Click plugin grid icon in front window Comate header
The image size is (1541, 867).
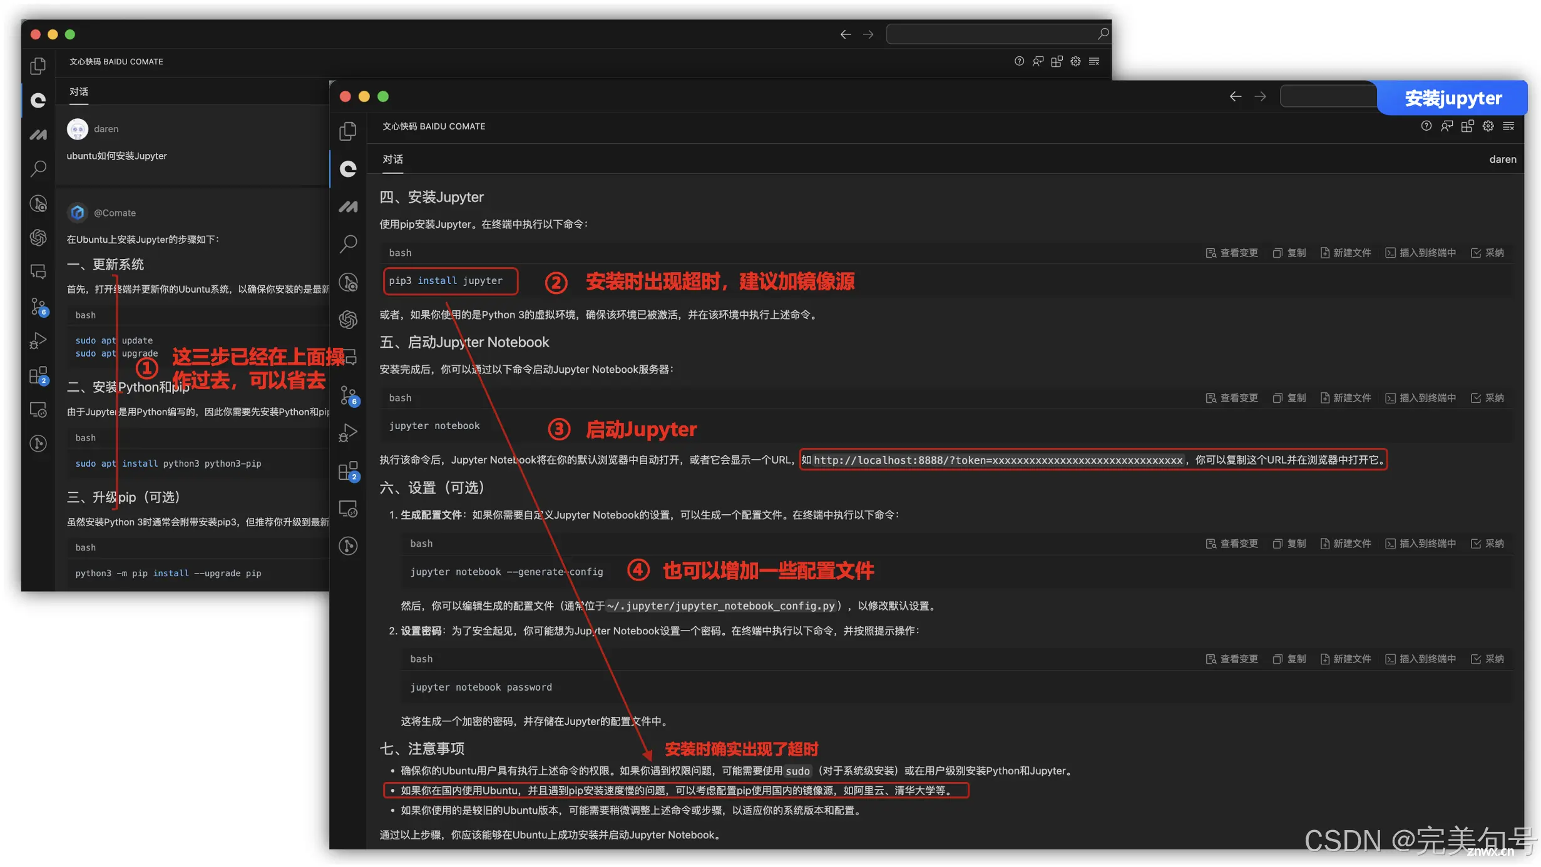(1467, 126)
